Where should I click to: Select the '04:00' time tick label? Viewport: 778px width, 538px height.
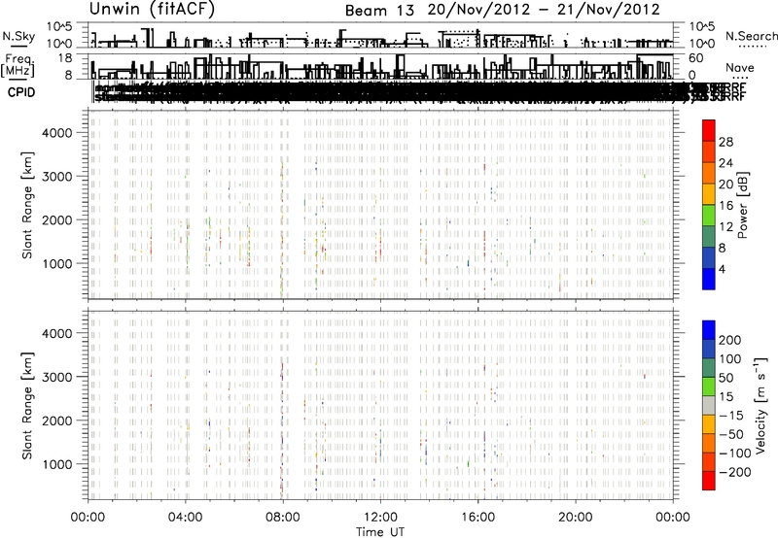click(186, 518)
